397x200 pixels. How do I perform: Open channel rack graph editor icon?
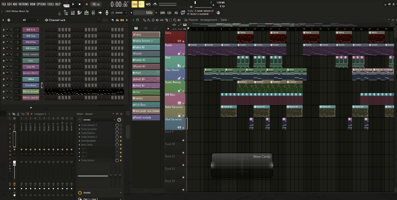pos(117,20)
